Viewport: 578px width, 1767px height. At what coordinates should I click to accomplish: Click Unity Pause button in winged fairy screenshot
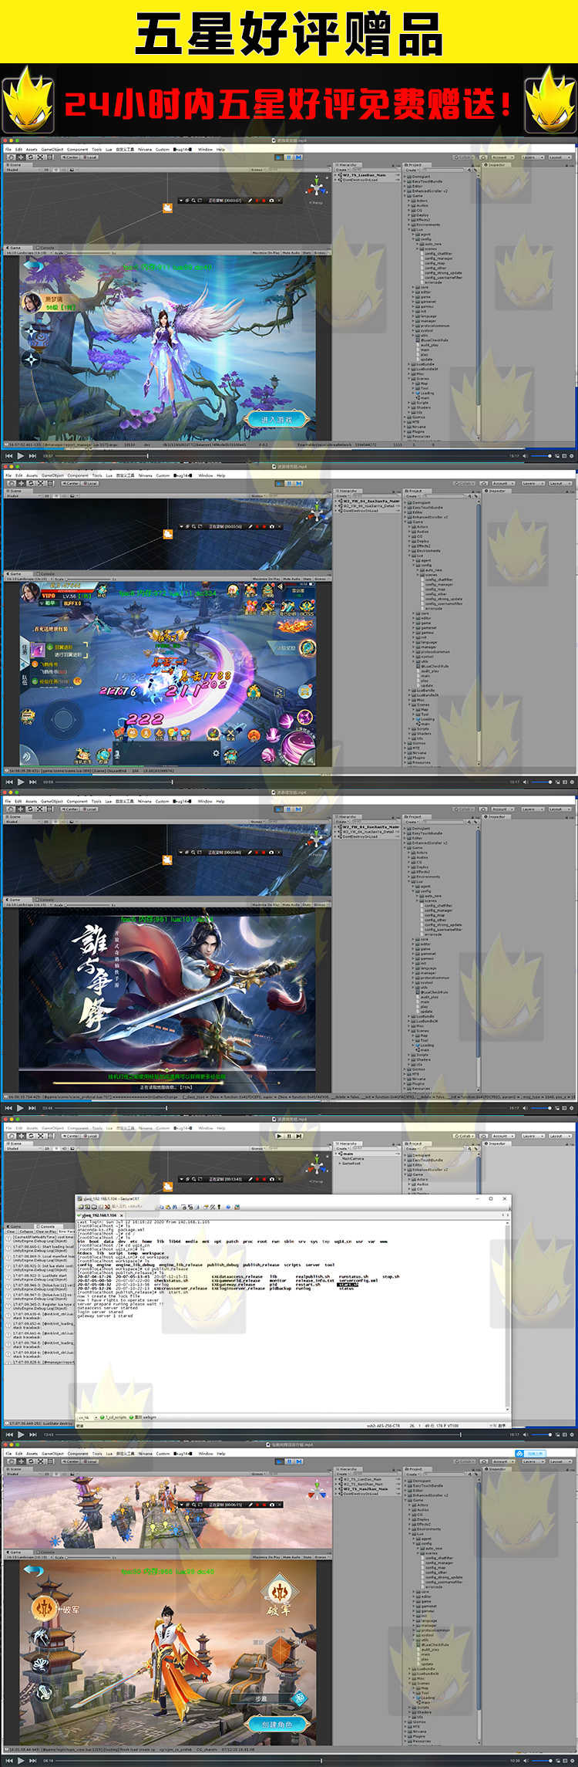[x=288, y=157]
